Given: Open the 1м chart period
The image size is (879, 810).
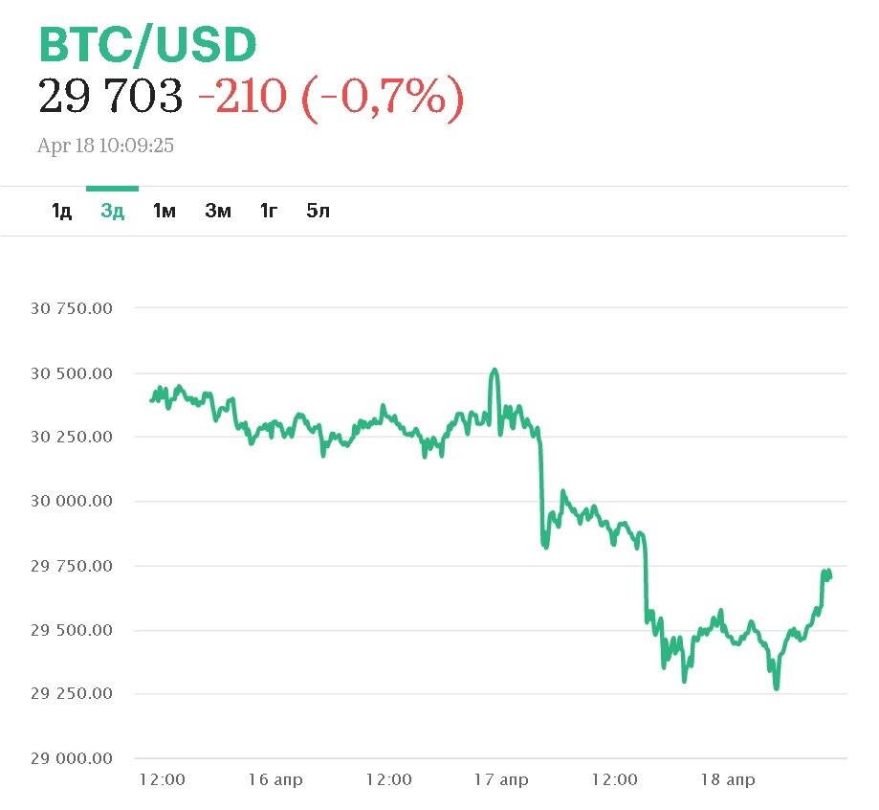Looking at the screenshot, I should pos(165,211).
